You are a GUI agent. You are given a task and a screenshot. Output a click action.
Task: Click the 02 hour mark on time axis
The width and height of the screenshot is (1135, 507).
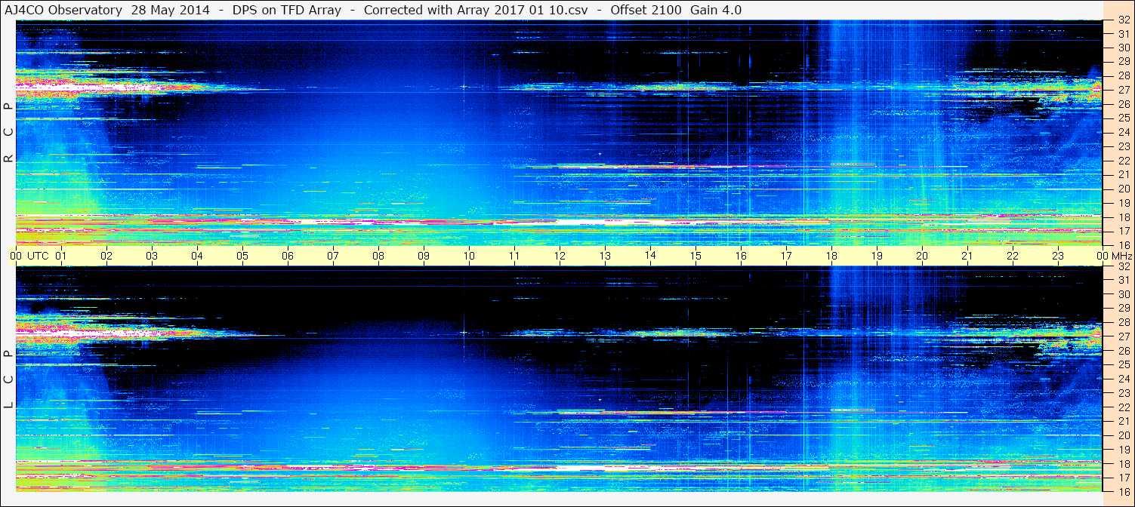tap(106, 256)
